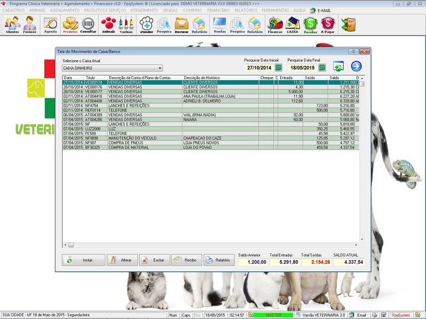Select row with title REF0114
The width and height of the screenshot is (426, 319).
210,110
